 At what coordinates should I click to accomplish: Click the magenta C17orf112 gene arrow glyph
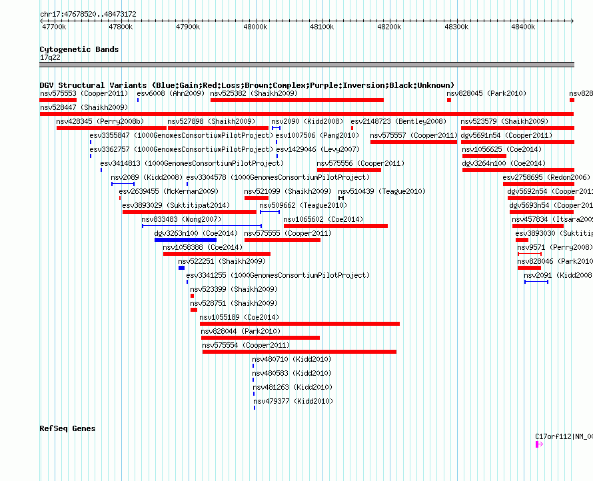[539, 444]
